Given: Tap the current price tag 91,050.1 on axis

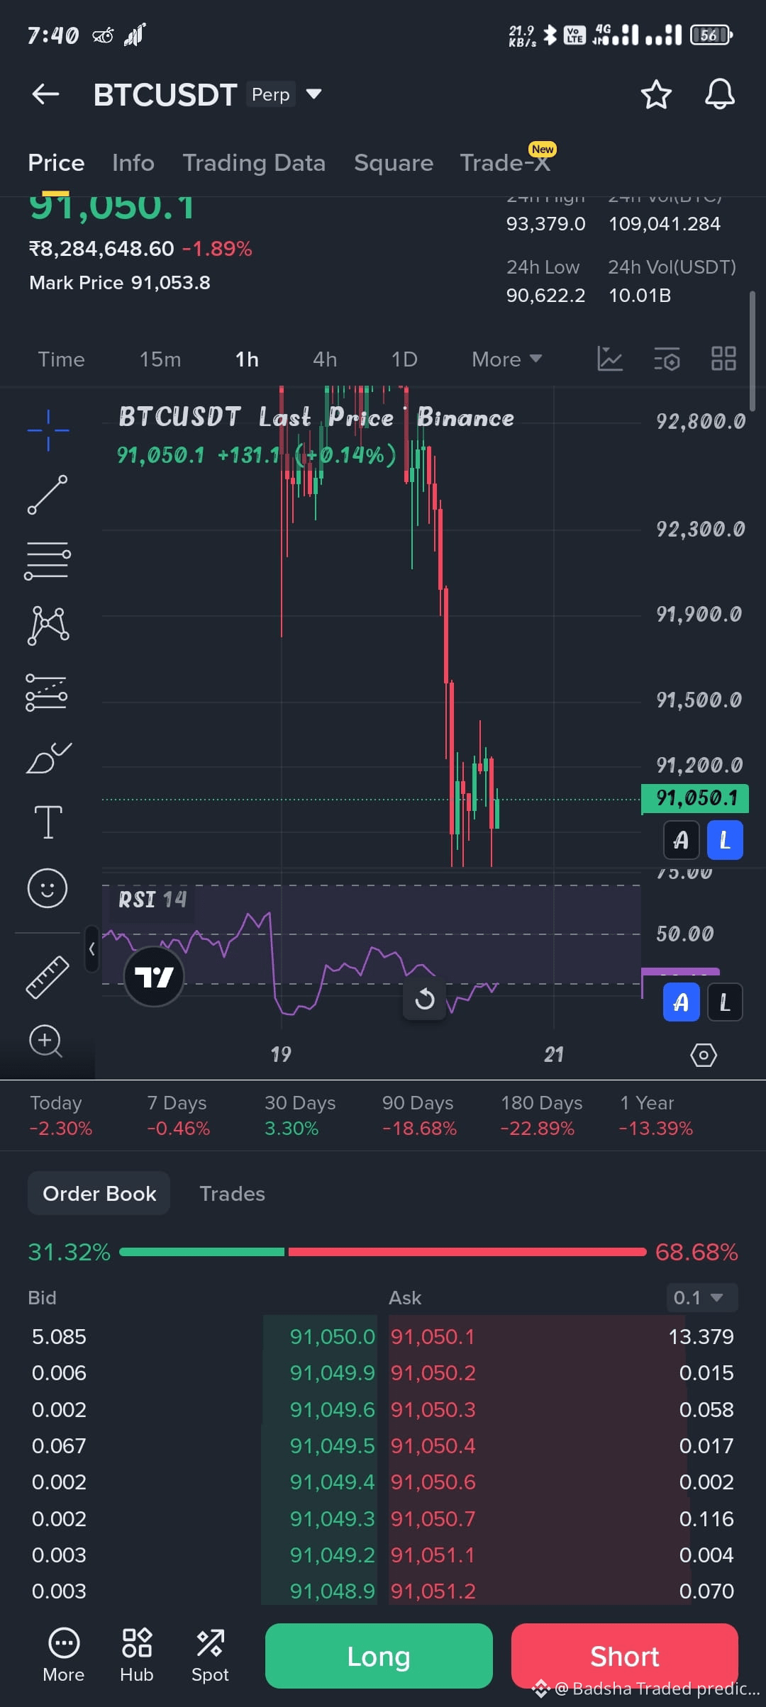Looking at the screenshot, I should click(695, 798).
